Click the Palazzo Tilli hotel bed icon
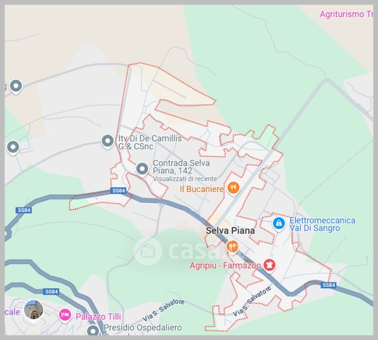 (x=65, y=316)
